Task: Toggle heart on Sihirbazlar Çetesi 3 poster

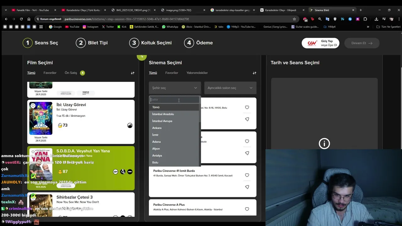Action: tap(33, 198)
